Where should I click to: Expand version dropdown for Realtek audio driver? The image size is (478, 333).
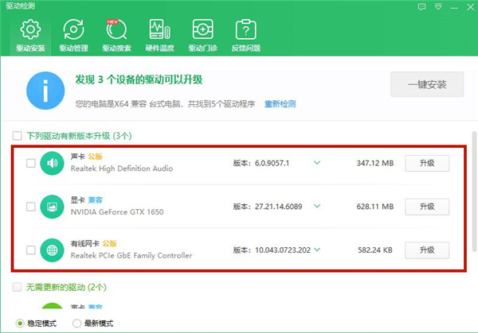[x=317, y=163]
